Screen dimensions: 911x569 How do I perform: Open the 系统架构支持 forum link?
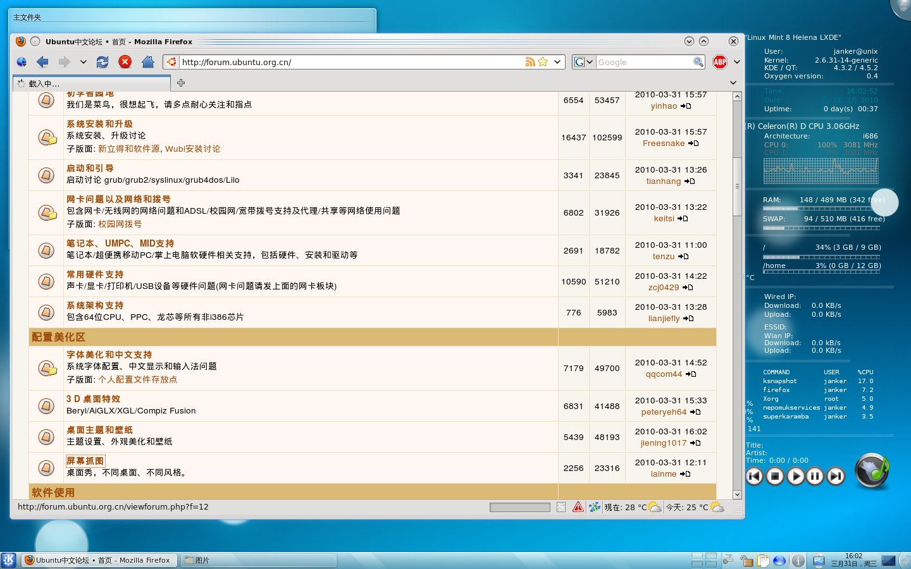click(x=95, y=305)
